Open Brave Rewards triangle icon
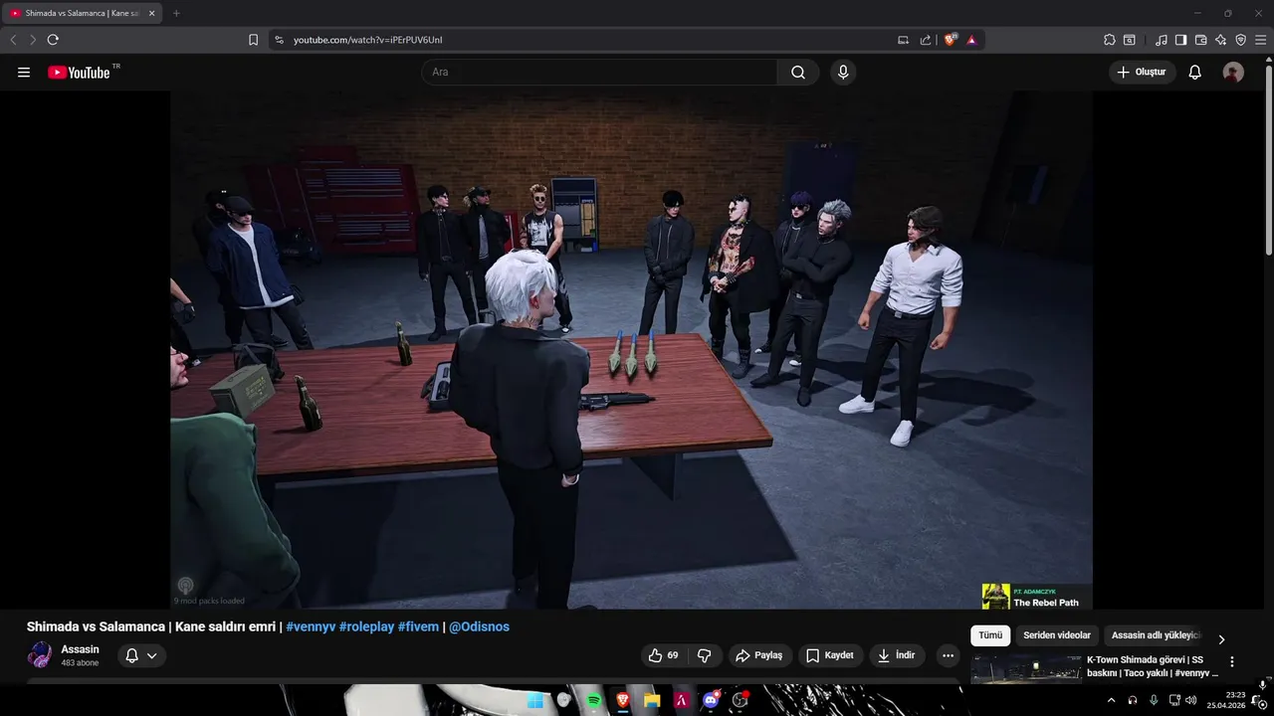 (971, 40)
